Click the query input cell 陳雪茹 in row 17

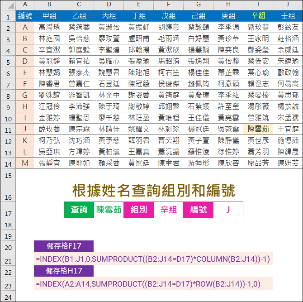pyautogui.click(x=109, y=210)
